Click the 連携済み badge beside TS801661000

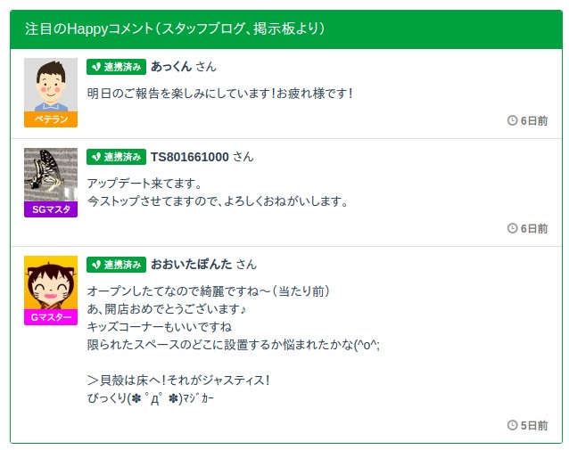116,157
